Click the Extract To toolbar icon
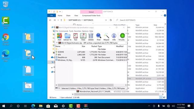The height and width of the screenshot is (109, 194). [x=67, y=37]
